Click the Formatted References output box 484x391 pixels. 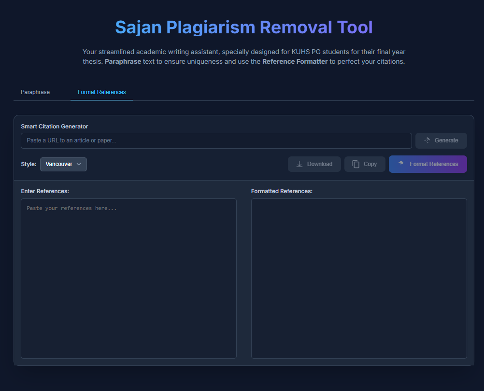(x=359, y=278)
